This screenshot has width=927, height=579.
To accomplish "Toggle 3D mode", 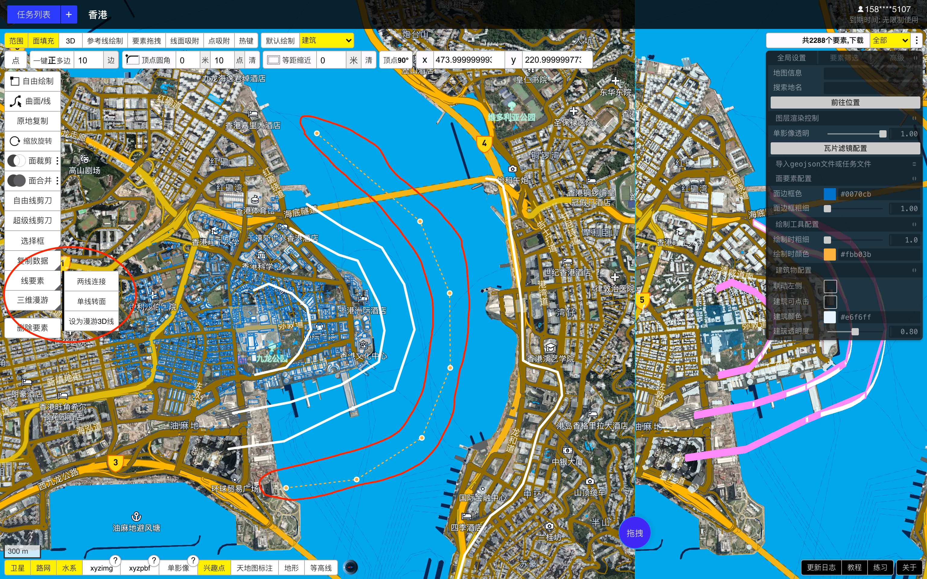I will 71,41.
